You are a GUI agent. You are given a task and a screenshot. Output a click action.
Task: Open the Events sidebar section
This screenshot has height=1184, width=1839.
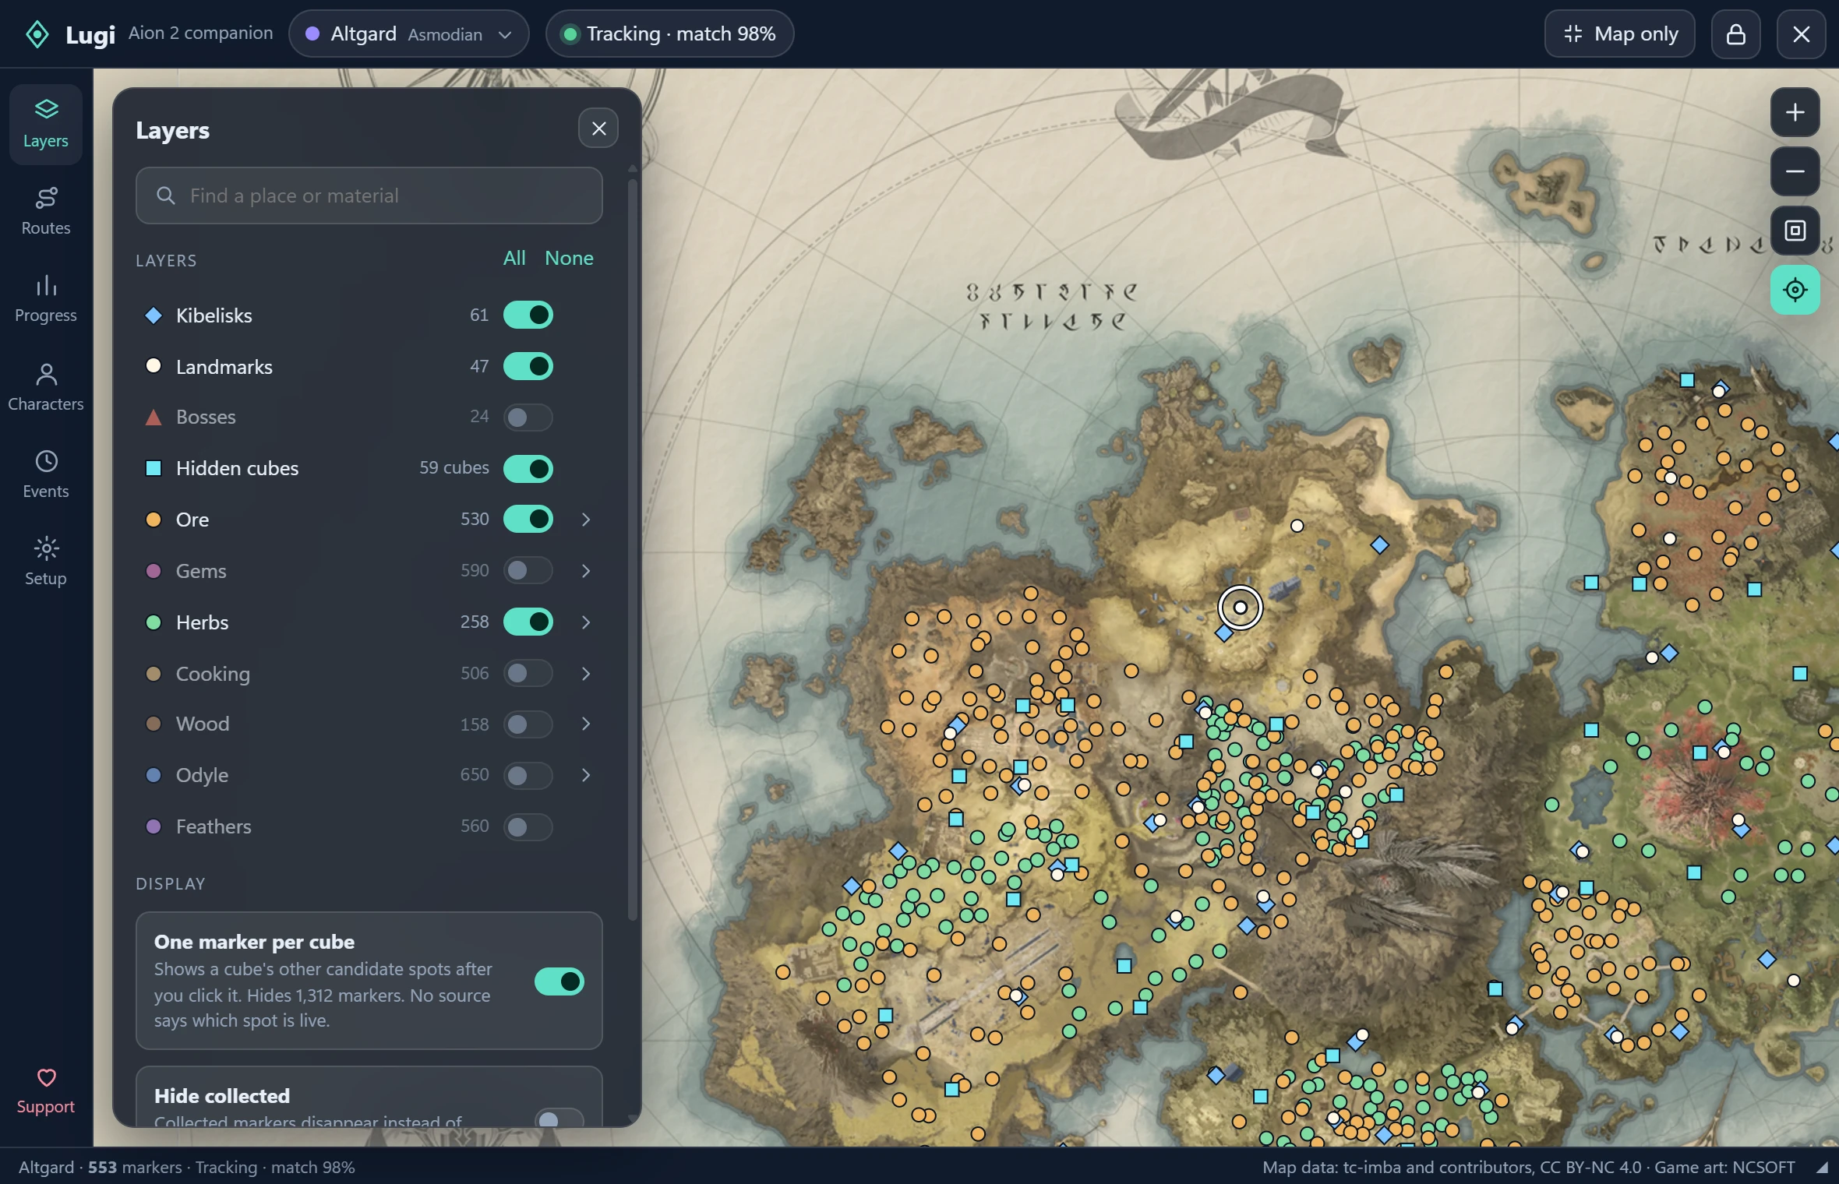click(x=46, y=474)
